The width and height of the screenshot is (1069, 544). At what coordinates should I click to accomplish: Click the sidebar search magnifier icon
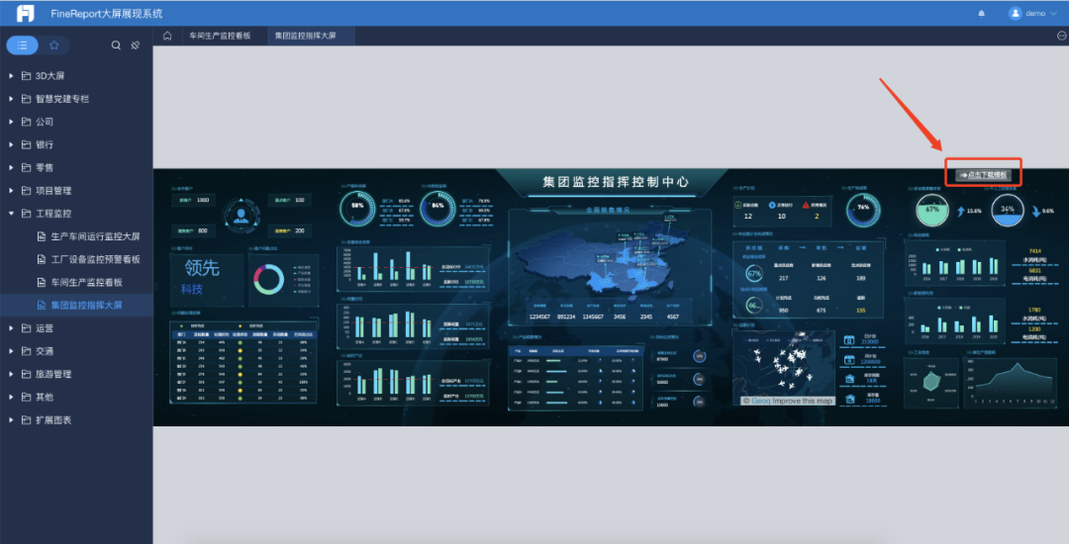click(x=116, y=45)
